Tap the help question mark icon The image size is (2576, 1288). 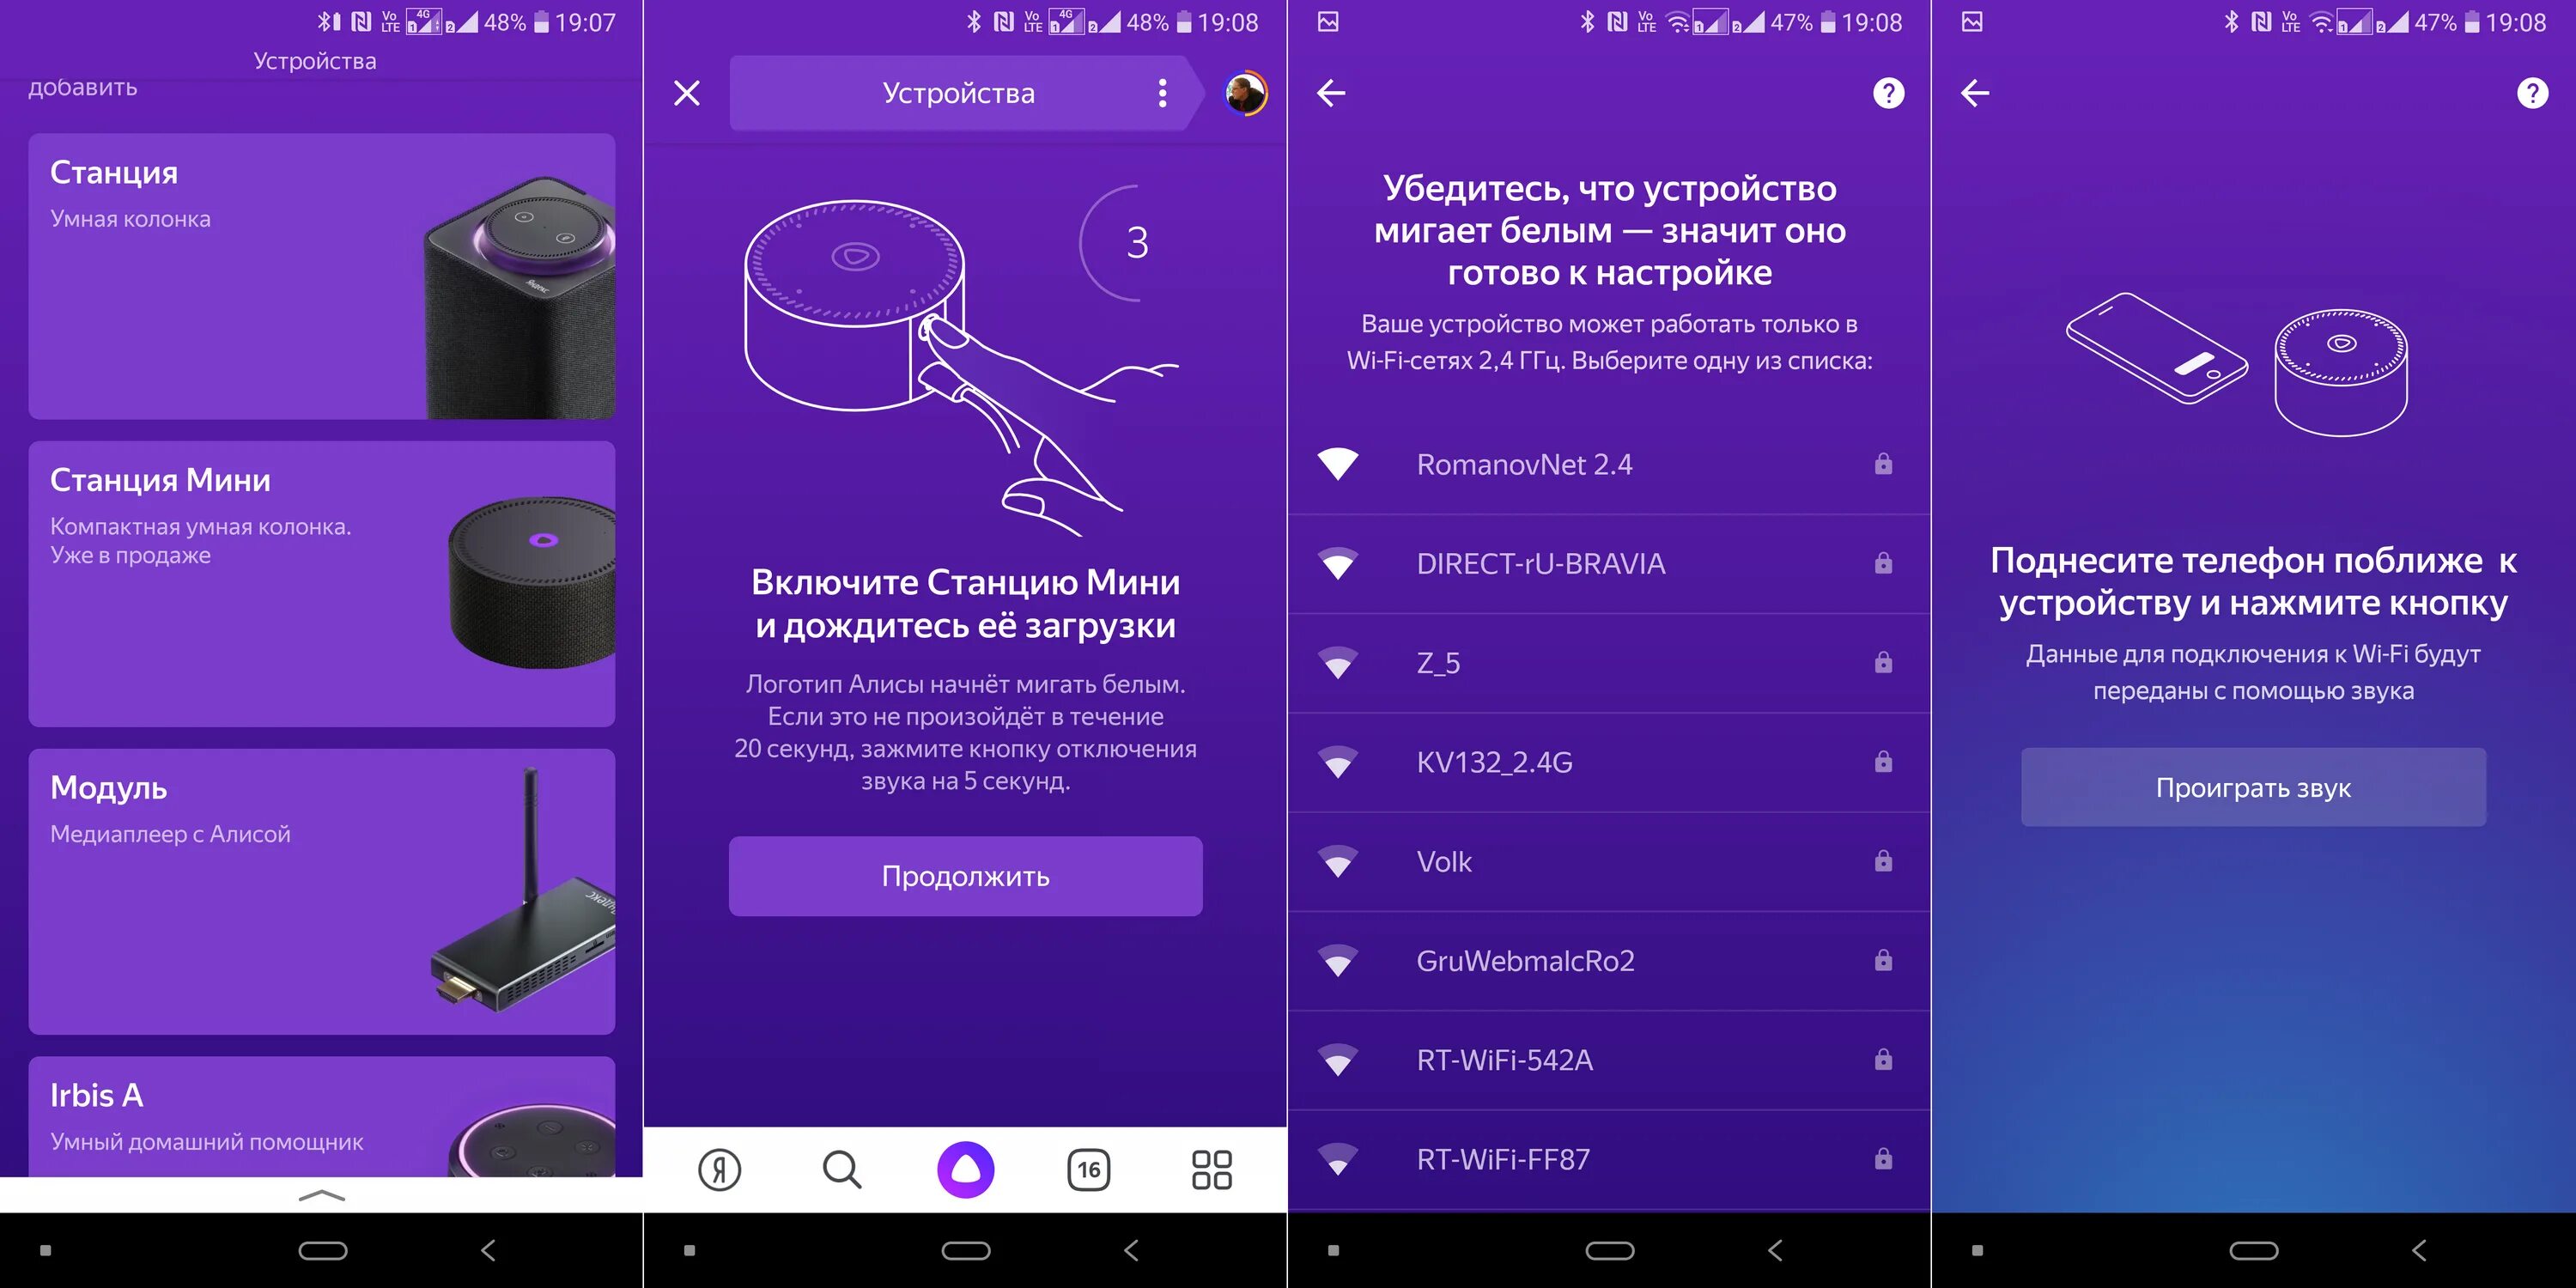pyautogui.click(x=1891, y=94)
